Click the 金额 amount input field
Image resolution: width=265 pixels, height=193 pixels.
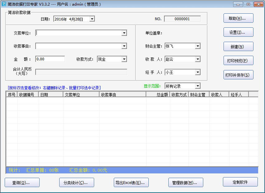coord(50,59)
